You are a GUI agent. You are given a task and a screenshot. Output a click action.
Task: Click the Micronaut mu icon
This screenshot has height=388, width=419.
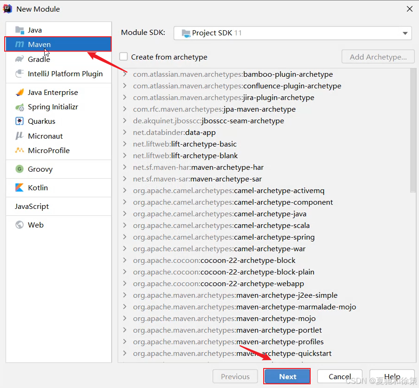[x=20, y=136]
